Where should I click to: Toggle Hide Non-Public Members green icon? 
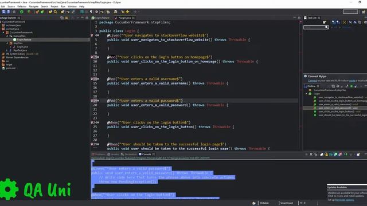pyautogui.click(x=352, y=86)
